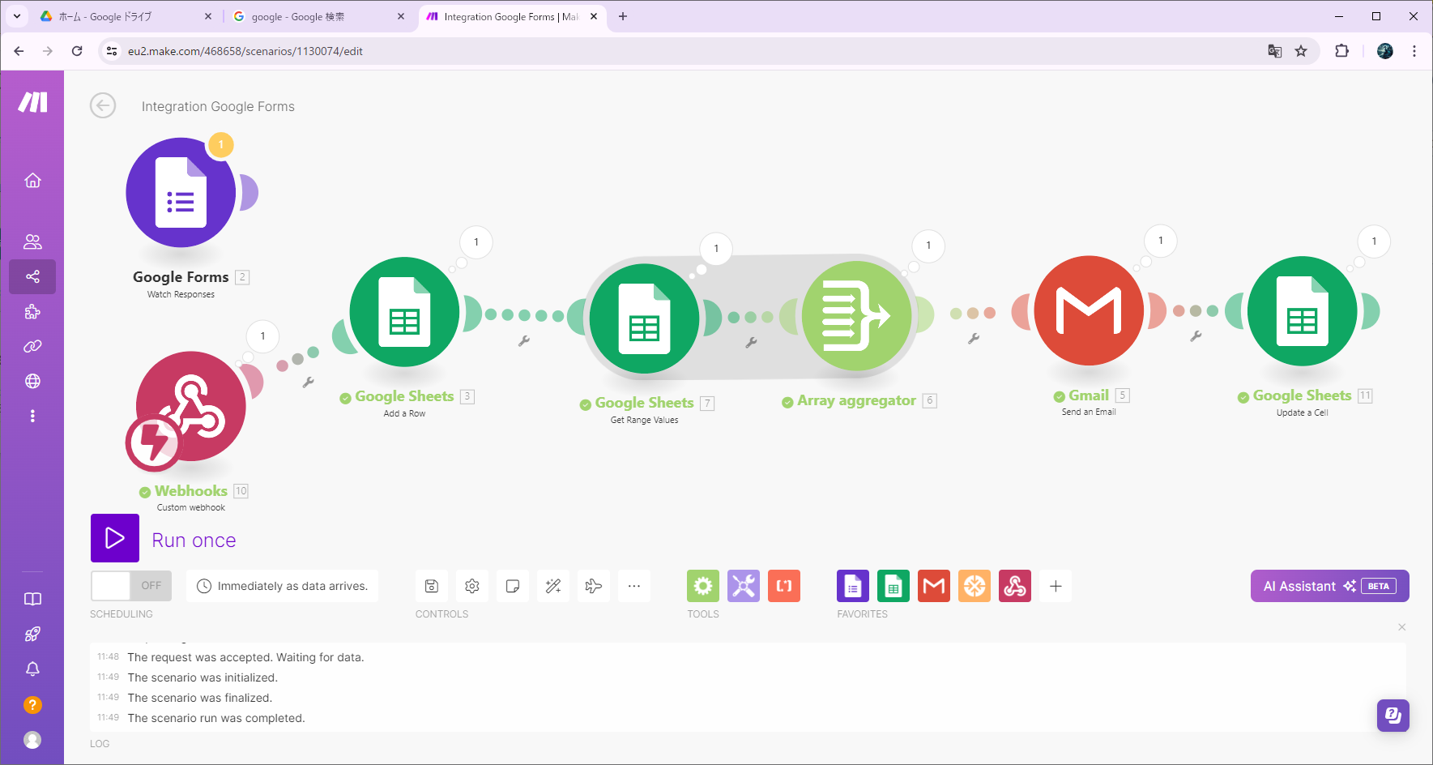Open the Team icon in the left sidebar
This screenshot has height=765, width=1433.
32,241
